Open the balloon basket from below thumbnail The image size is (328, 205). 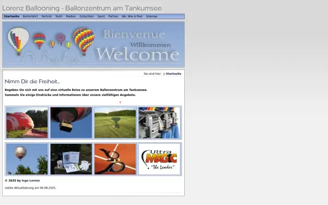[x=71, y=122]
